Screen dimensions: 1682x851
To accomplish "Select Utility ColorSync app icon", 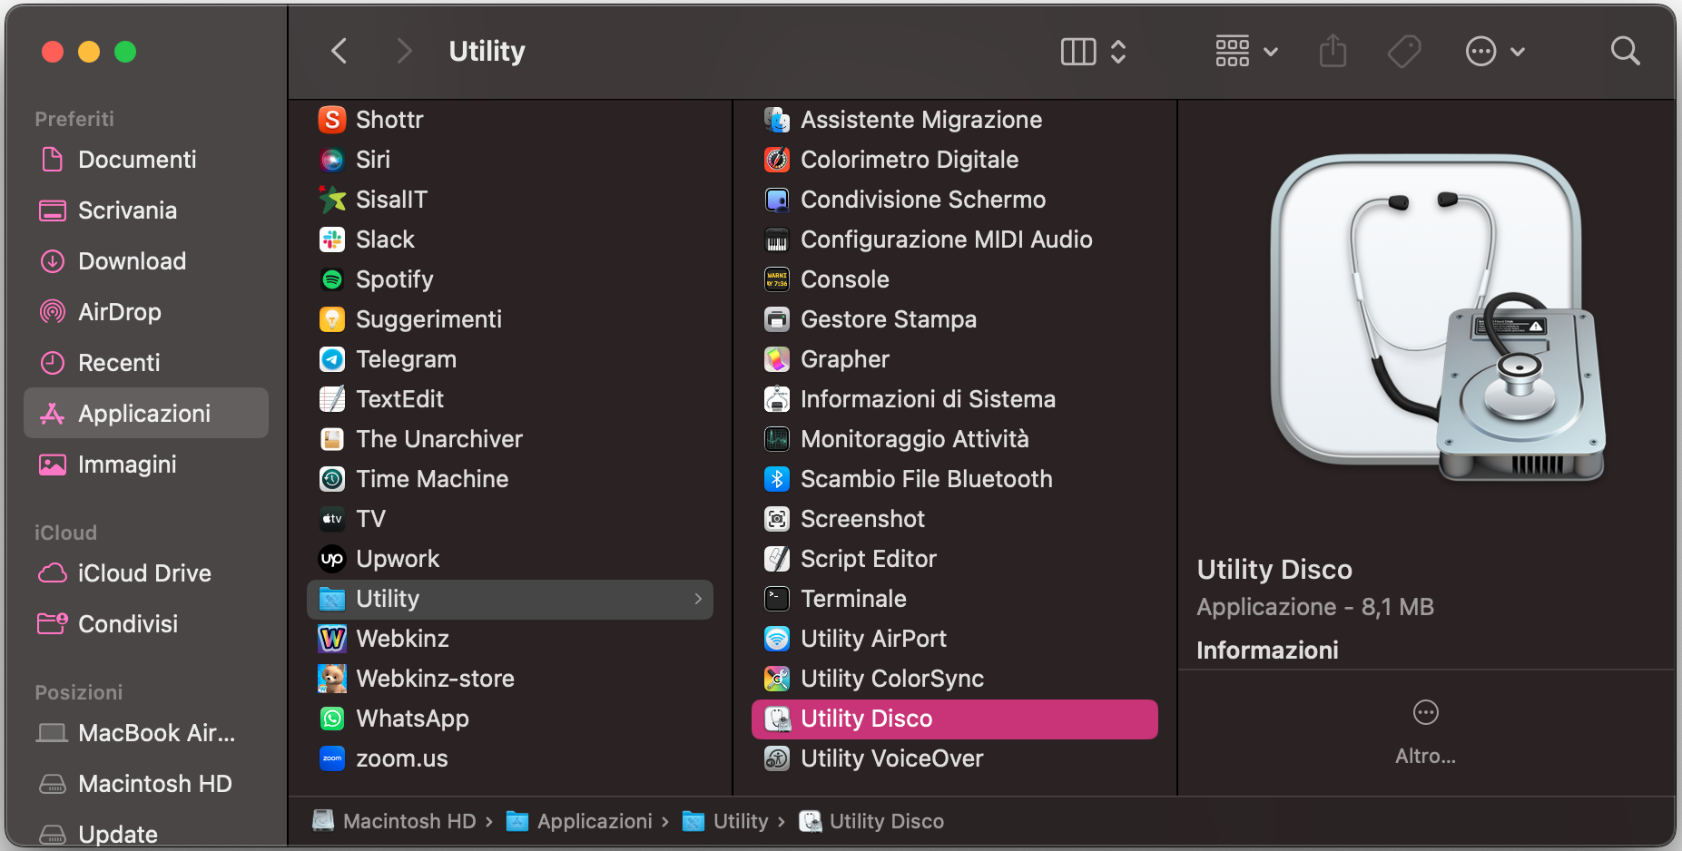I will tap(777, 679).
